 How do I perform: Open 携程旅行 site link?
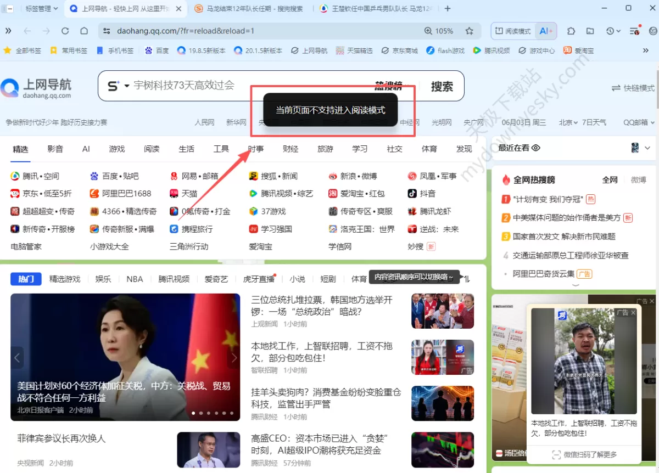click(x=191, y=229)
